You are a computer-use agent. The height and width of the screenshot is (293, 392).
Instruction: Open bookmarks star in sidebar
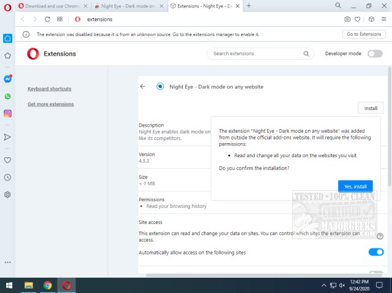click(7, 56)
